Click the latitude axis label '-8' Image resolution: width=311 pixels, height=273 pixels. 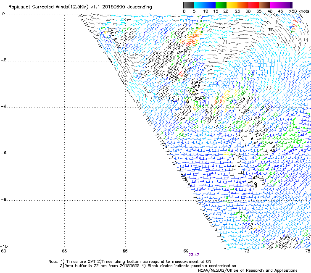(x=4, y=199)
